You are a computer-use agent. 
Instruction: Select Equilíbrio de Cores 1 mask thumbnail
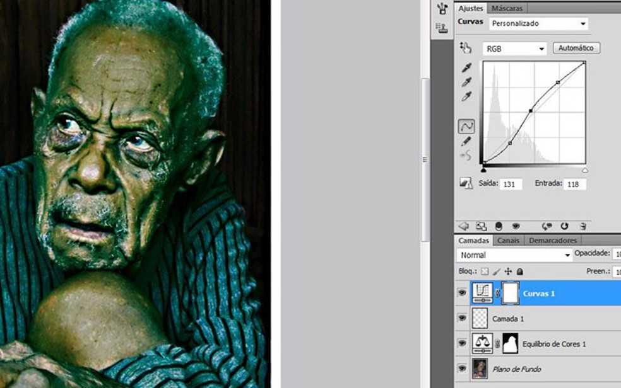point(510,343)
